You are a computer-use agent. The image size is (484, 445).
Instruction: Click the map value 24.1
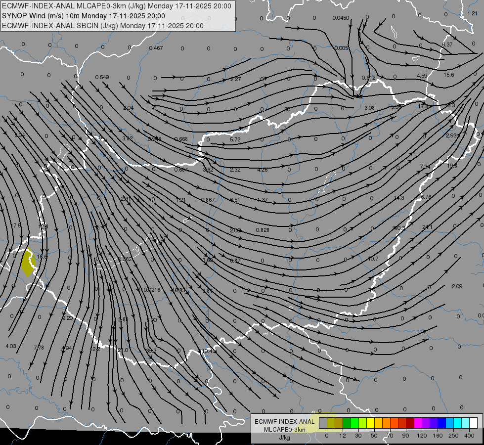pos(427,227)
